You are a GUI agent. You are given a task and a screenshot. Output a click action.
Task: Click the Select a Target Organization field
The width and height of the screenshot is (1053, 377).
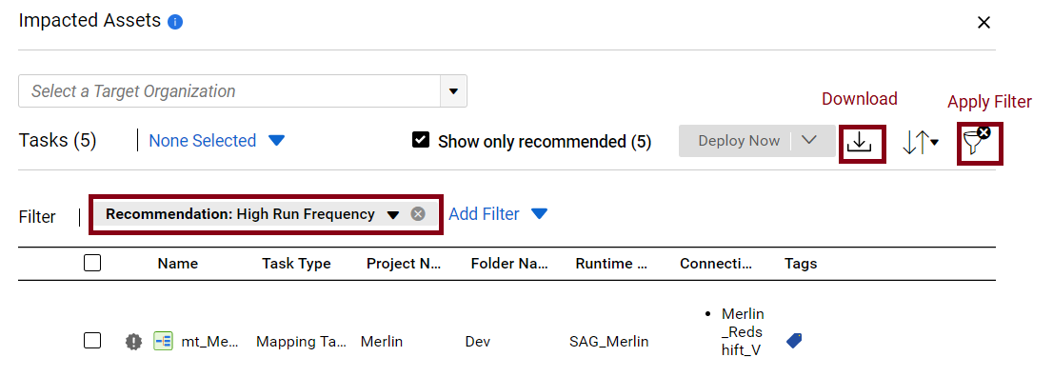pyautogui.click(x=229, y=91)
